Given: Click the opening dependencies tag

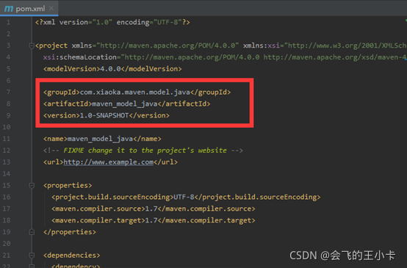Looking at the screenshot, I should (x=72, y=256).
